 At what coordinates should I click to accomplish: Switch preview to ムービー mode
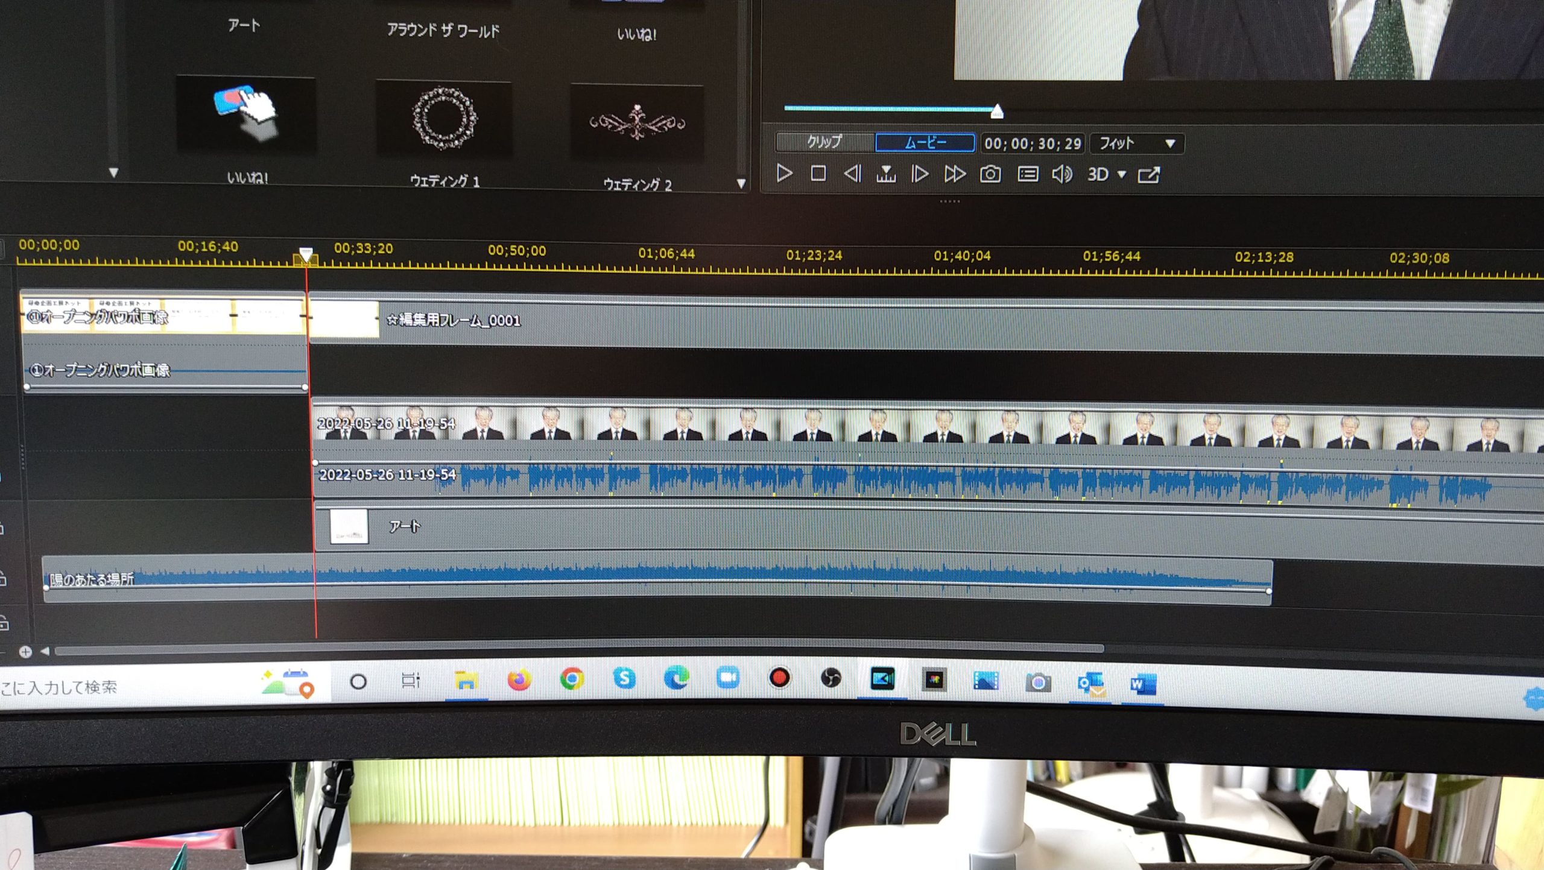(925, 143)
